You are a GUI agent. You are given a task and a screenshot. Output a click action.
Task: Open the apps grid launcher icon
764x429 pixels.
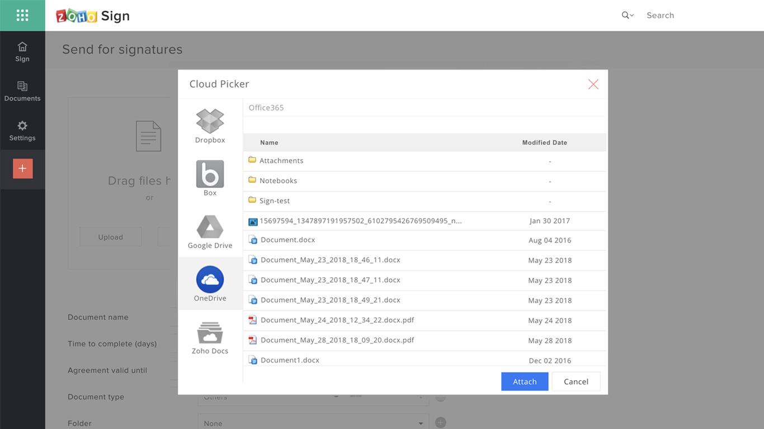click(x=22, y=15)
